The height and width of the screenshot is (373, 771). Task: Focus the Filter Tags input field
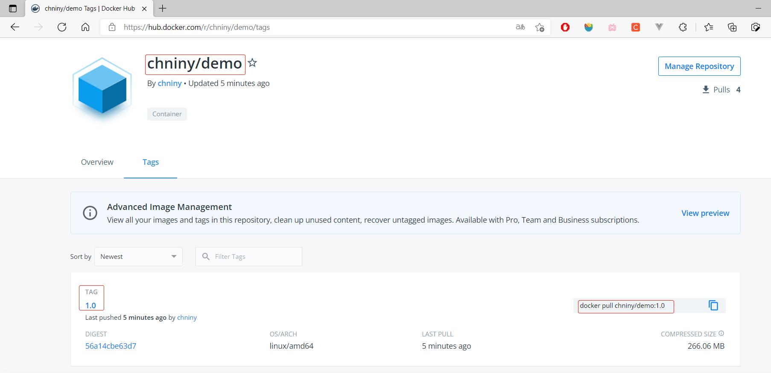point(249,256)
